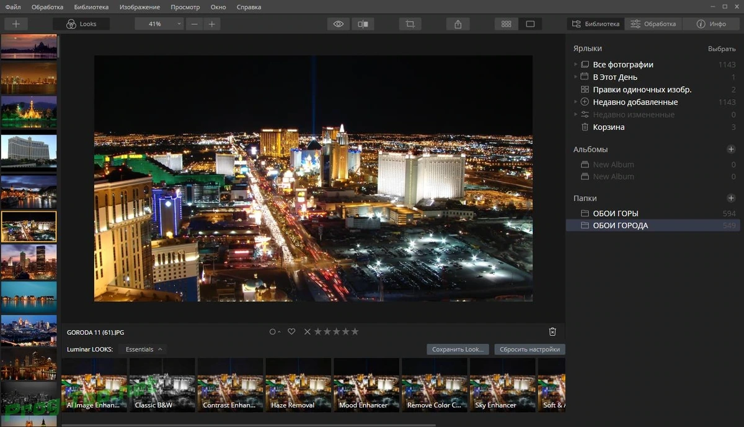Click Выбрать in the Ярлыки header

point(722,49)
